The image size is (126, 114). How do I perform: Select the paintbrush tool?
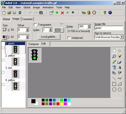(120, 62)
